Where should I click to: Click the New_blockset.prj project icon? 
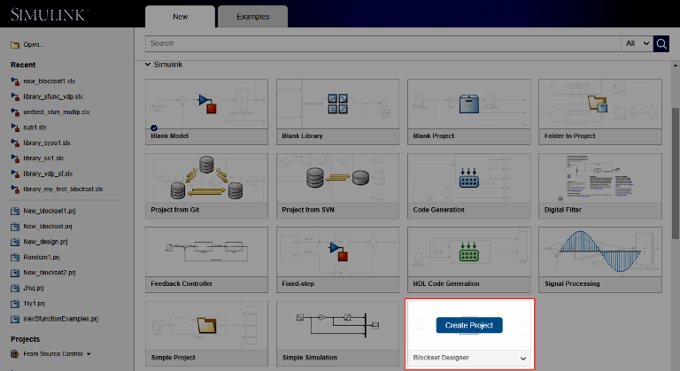[x=15, y=226]
